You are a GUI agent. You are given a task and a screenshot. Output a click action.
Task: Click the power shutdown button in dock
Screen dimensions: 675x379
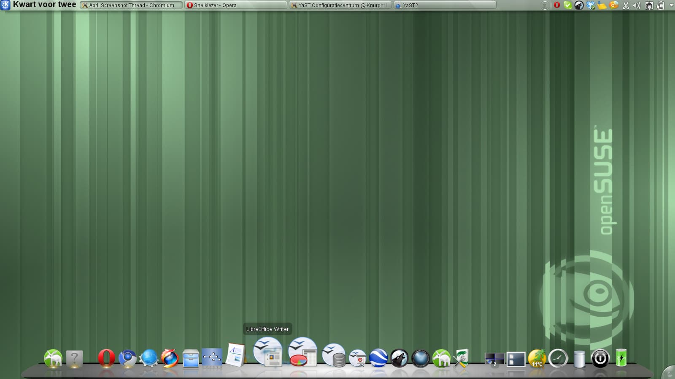click(x=600, y=359)
